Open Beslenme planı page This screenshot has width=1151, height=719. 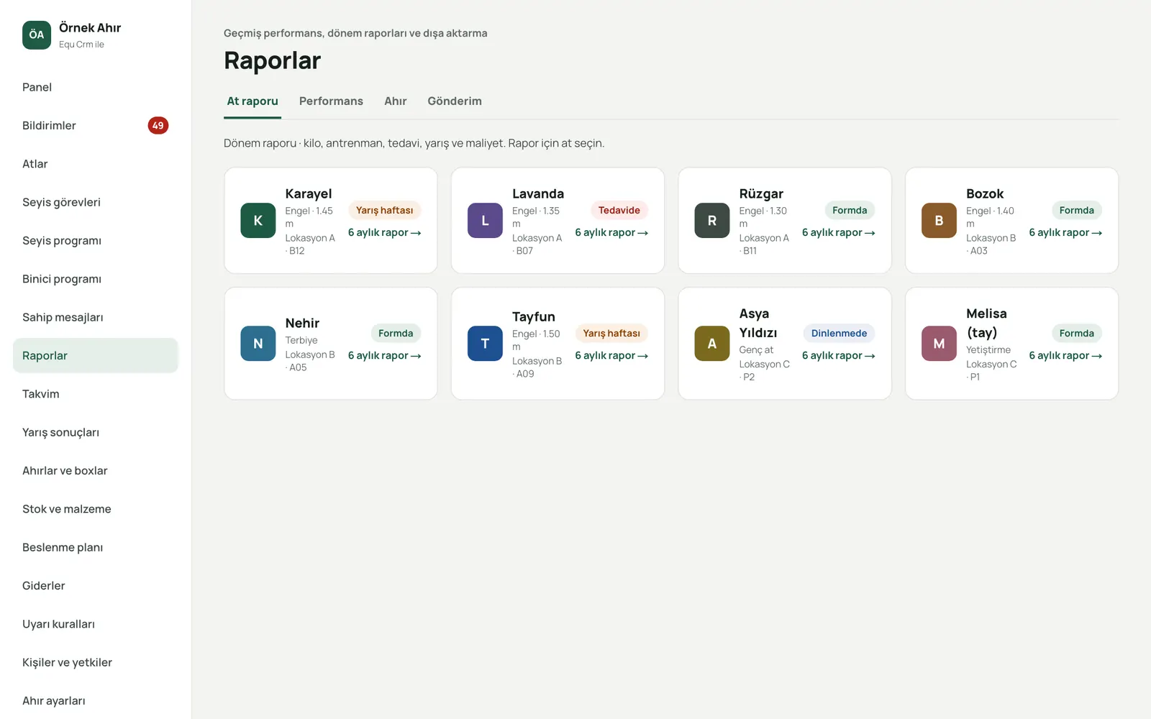point(95,547)
